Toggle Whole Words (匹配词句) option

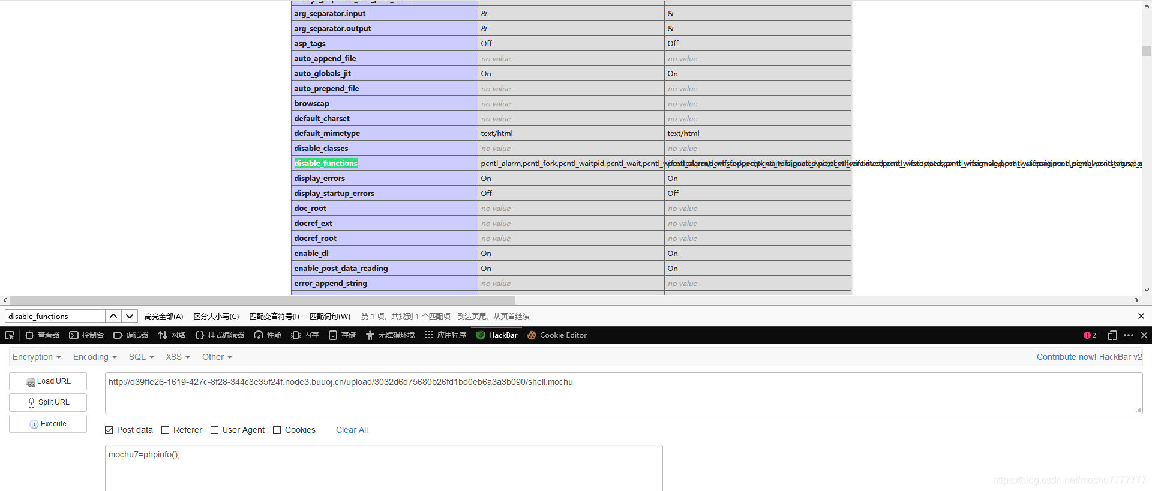[330, 317]
